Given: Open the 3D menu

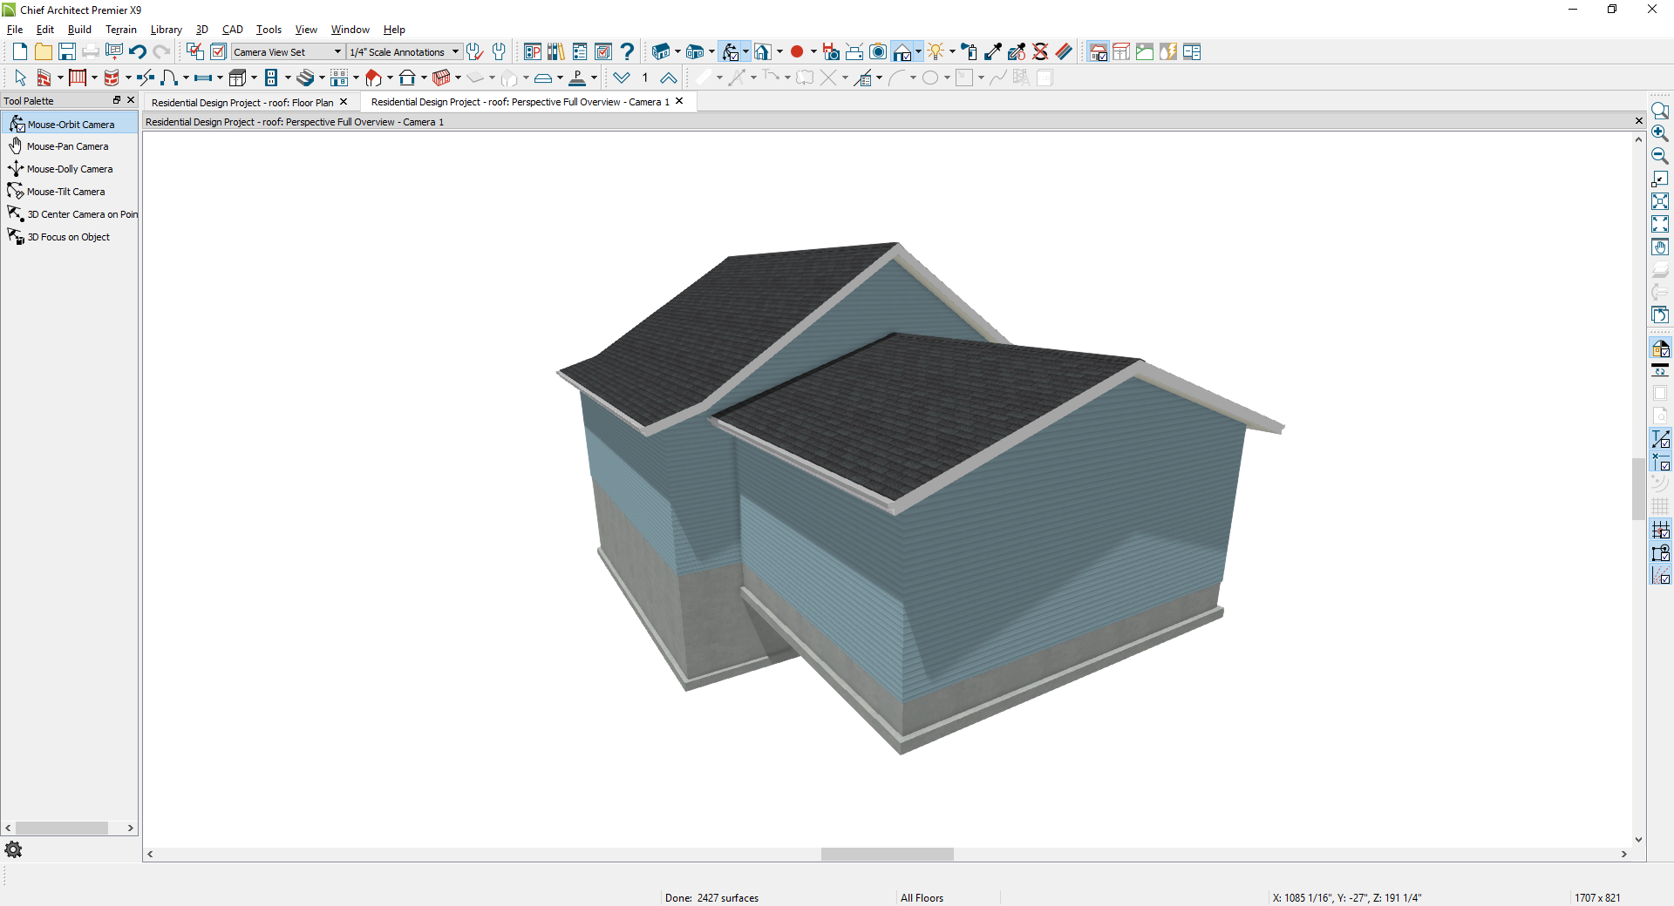Looking at the screenshot, I should [201, 29].
